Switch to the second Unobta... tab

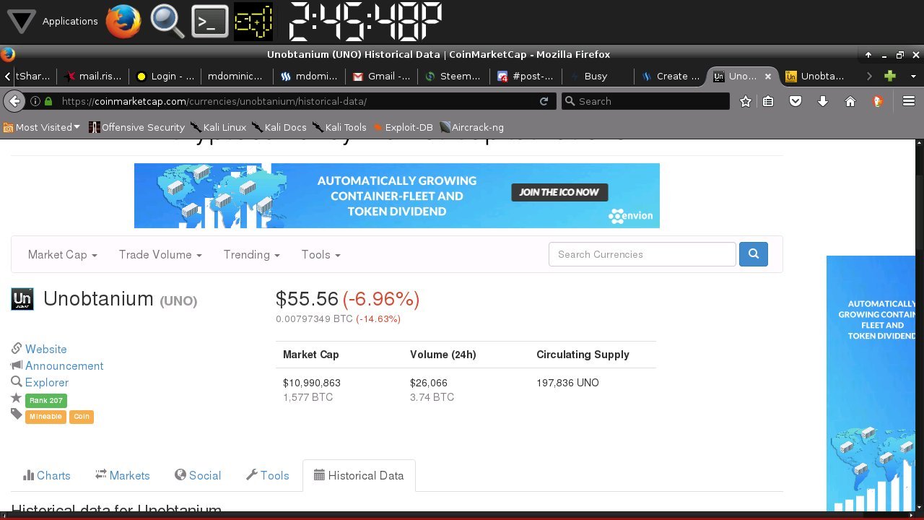click(x=816, y=76)
